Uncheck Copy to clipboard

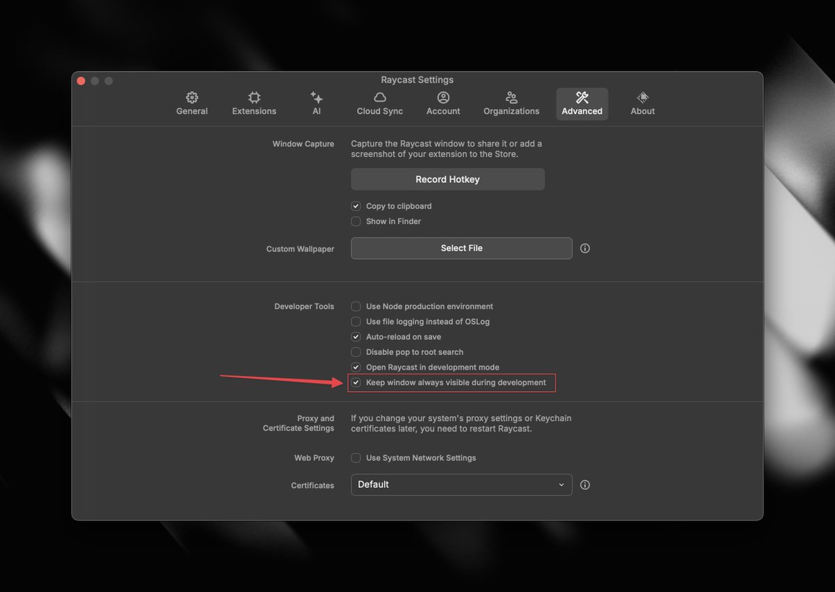point(356,206)
